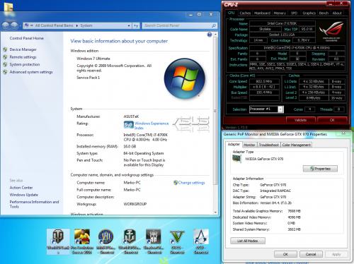Open the Assassin's Creed desktop shortcut
Screen dimensions: 354x264
(201, 241)
